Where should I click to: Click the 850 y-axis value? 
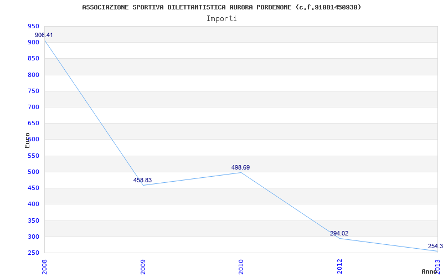coord(33,59)
